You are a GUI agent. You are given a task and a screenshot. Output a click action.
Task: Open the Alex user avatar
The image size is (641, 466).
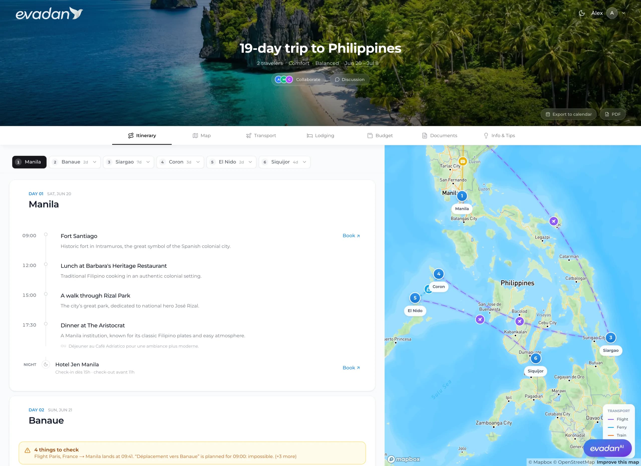(x=612, y=13)
